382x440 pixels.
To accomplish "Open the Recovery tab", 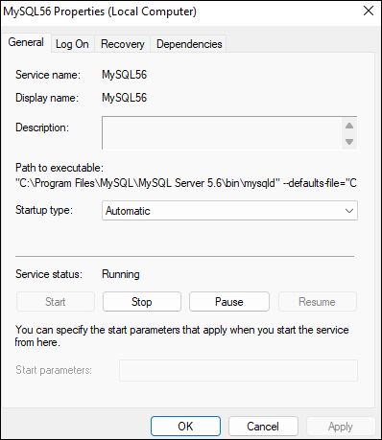I will point(123,44).
